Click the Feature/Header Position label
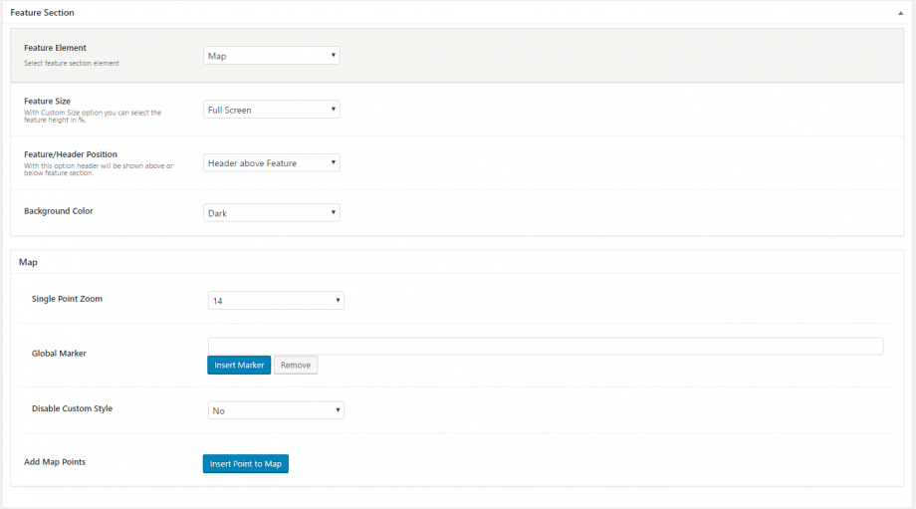The width and height of the screenshot is (916, 509). coord(71,154)
